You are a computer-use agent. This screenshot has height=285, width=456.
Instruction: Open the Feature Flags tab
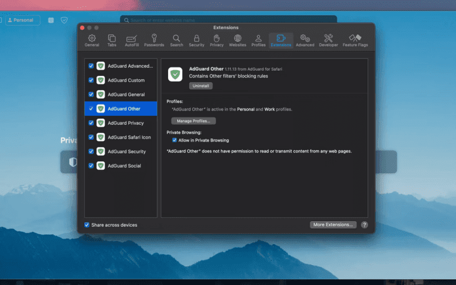[x=355, y=40]
